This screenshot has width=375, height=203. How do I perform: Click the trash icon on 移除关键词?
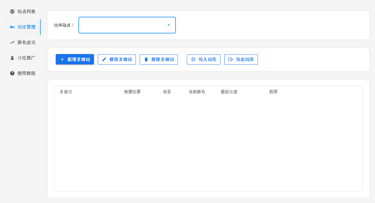pyautogui.click(x=146, y=60)
